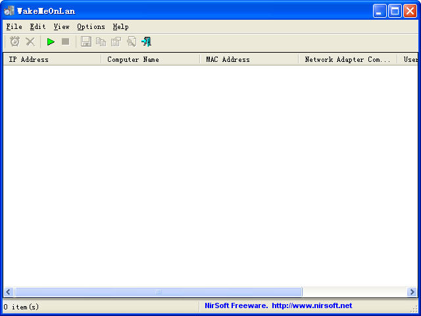Open the Options menu
Screen dimensions: 421x316
[x=91, y=26]
